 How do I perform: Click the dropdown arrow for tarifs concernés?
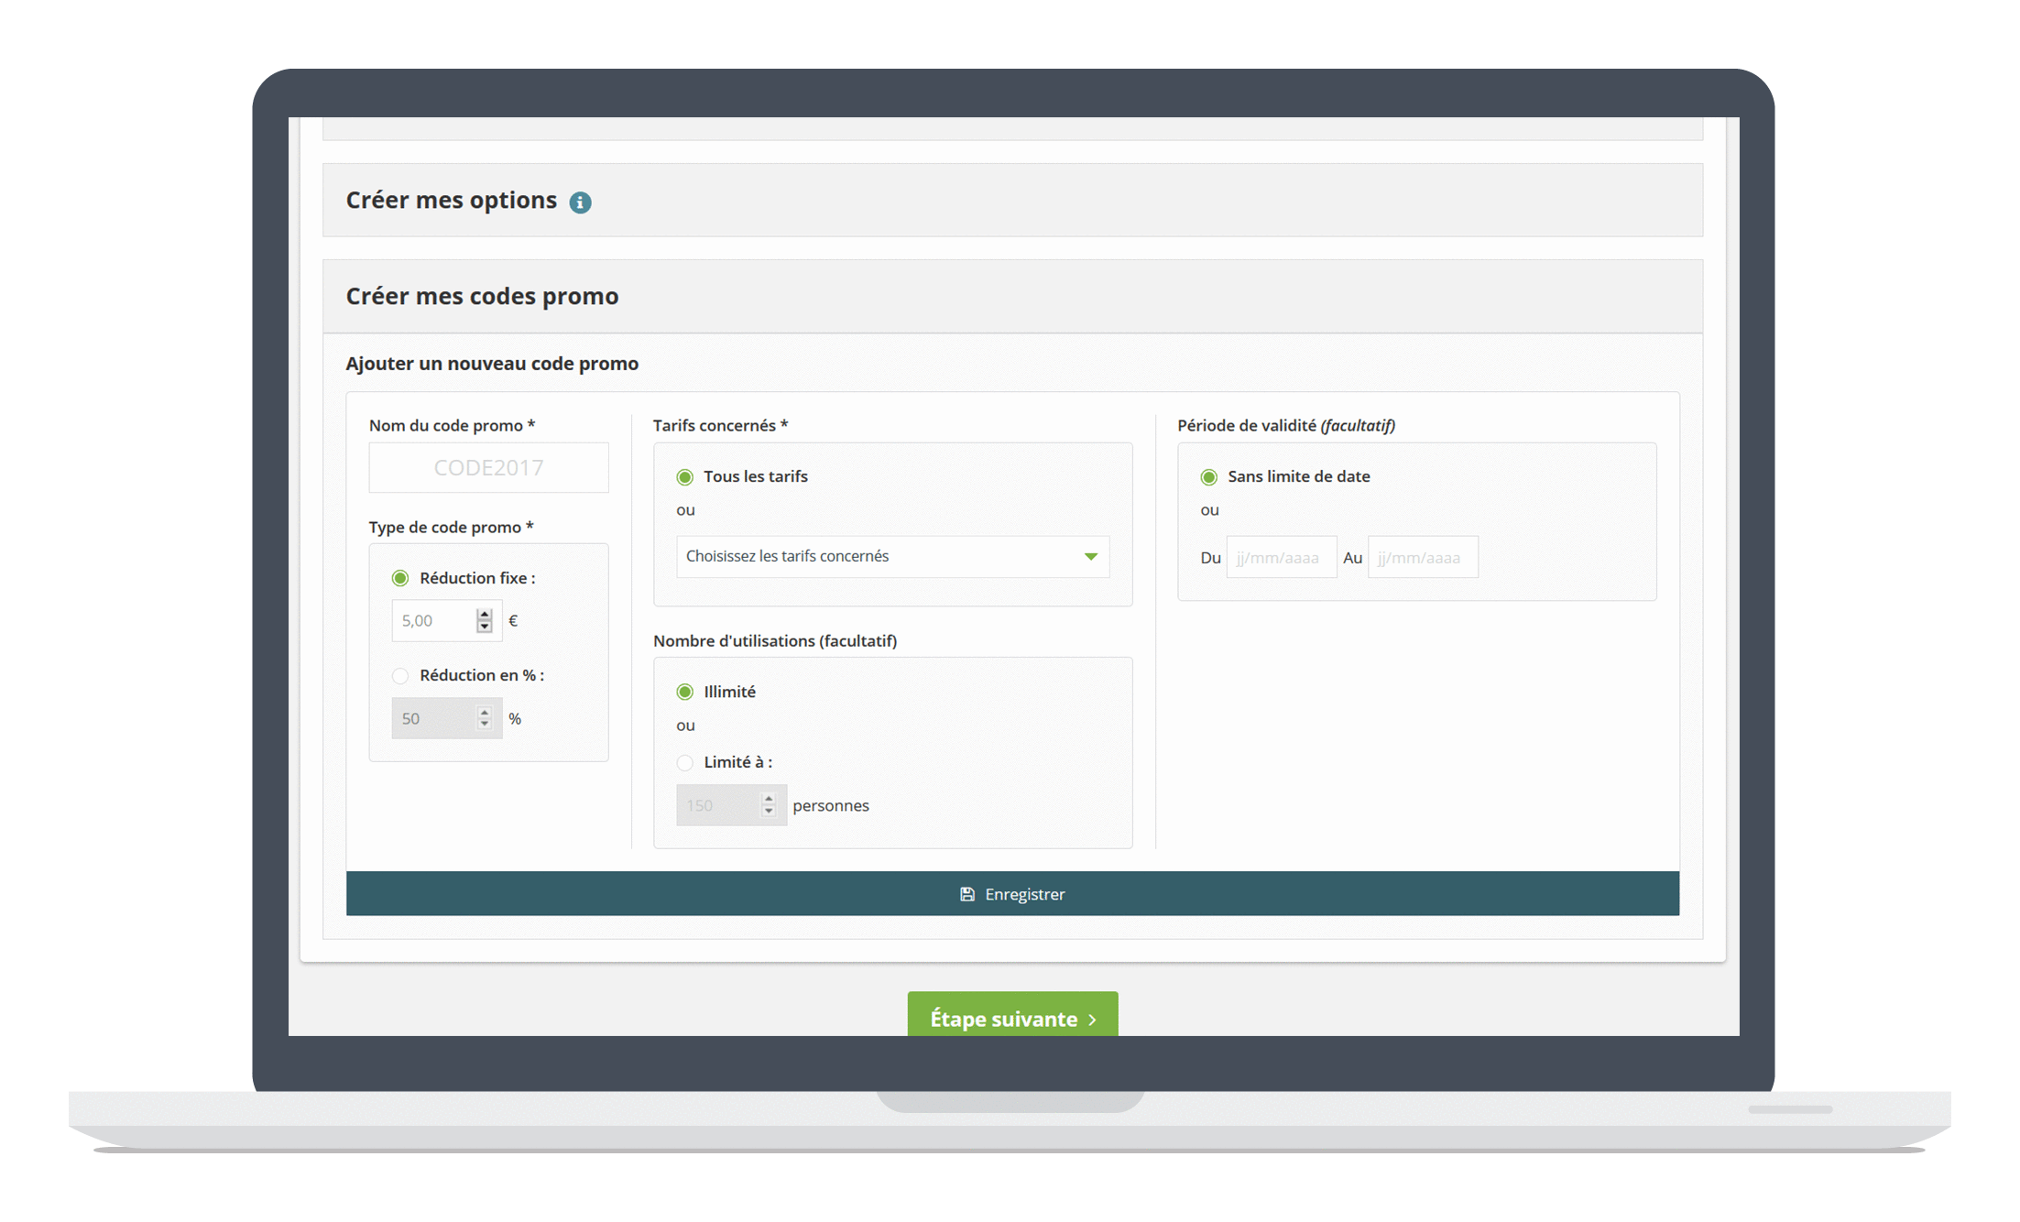(1091, 557)
